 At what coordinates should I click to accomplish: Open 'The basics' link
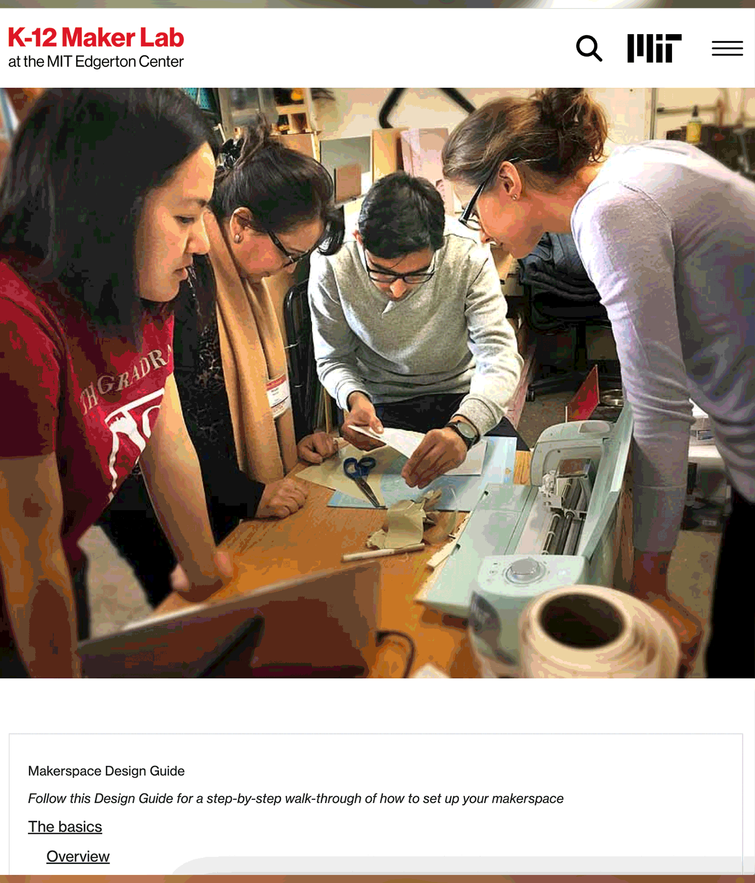[x=65, y=826]
